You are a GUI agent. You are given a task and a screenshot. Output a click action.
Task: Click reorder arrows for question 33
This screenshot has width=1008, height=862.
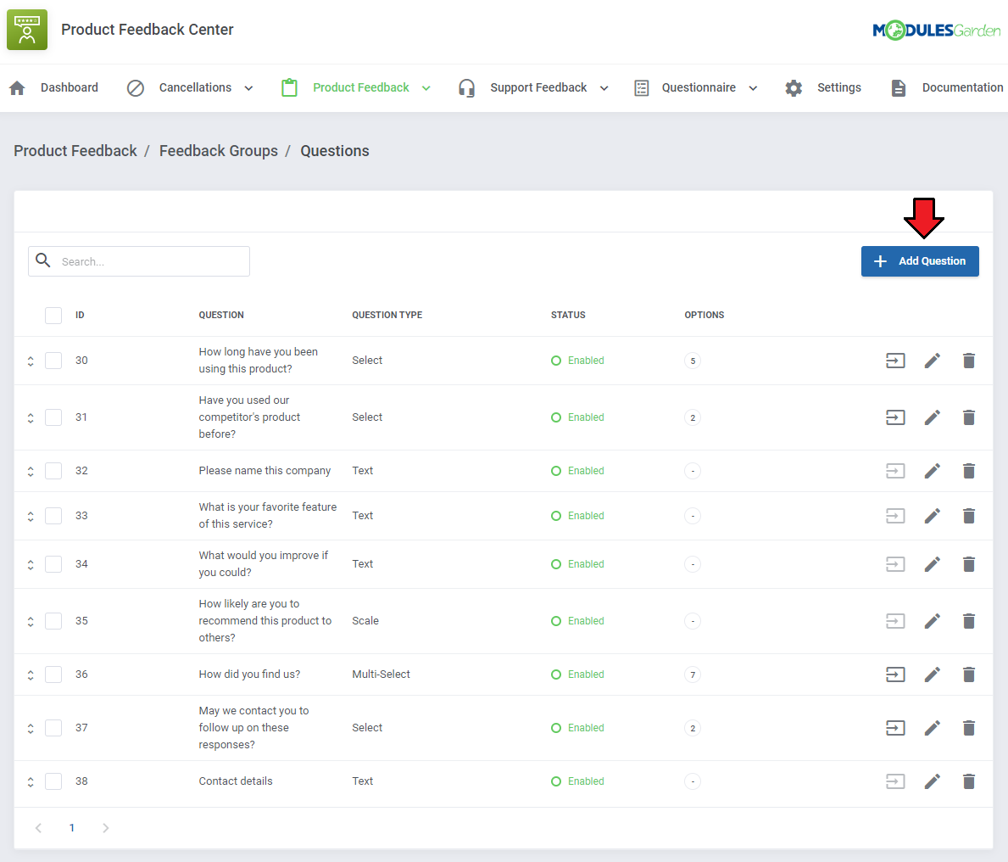(31, 516)
